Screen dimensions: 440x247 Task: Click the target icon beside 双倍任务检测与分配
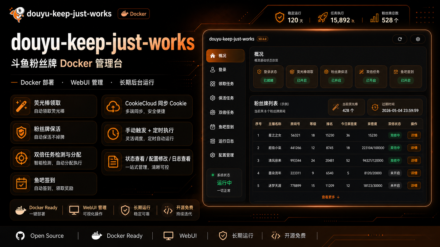pyautogui.click(x=21, y=158)
